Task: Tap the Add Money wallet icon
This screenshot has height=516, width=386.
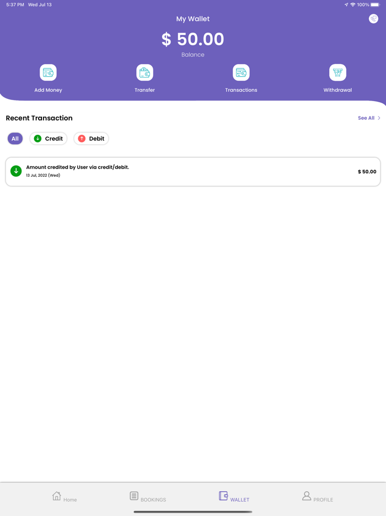Action: [49, 72]
